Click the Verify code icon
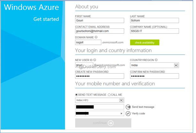This screenshot has height=133, width=196. pos(128,113)
